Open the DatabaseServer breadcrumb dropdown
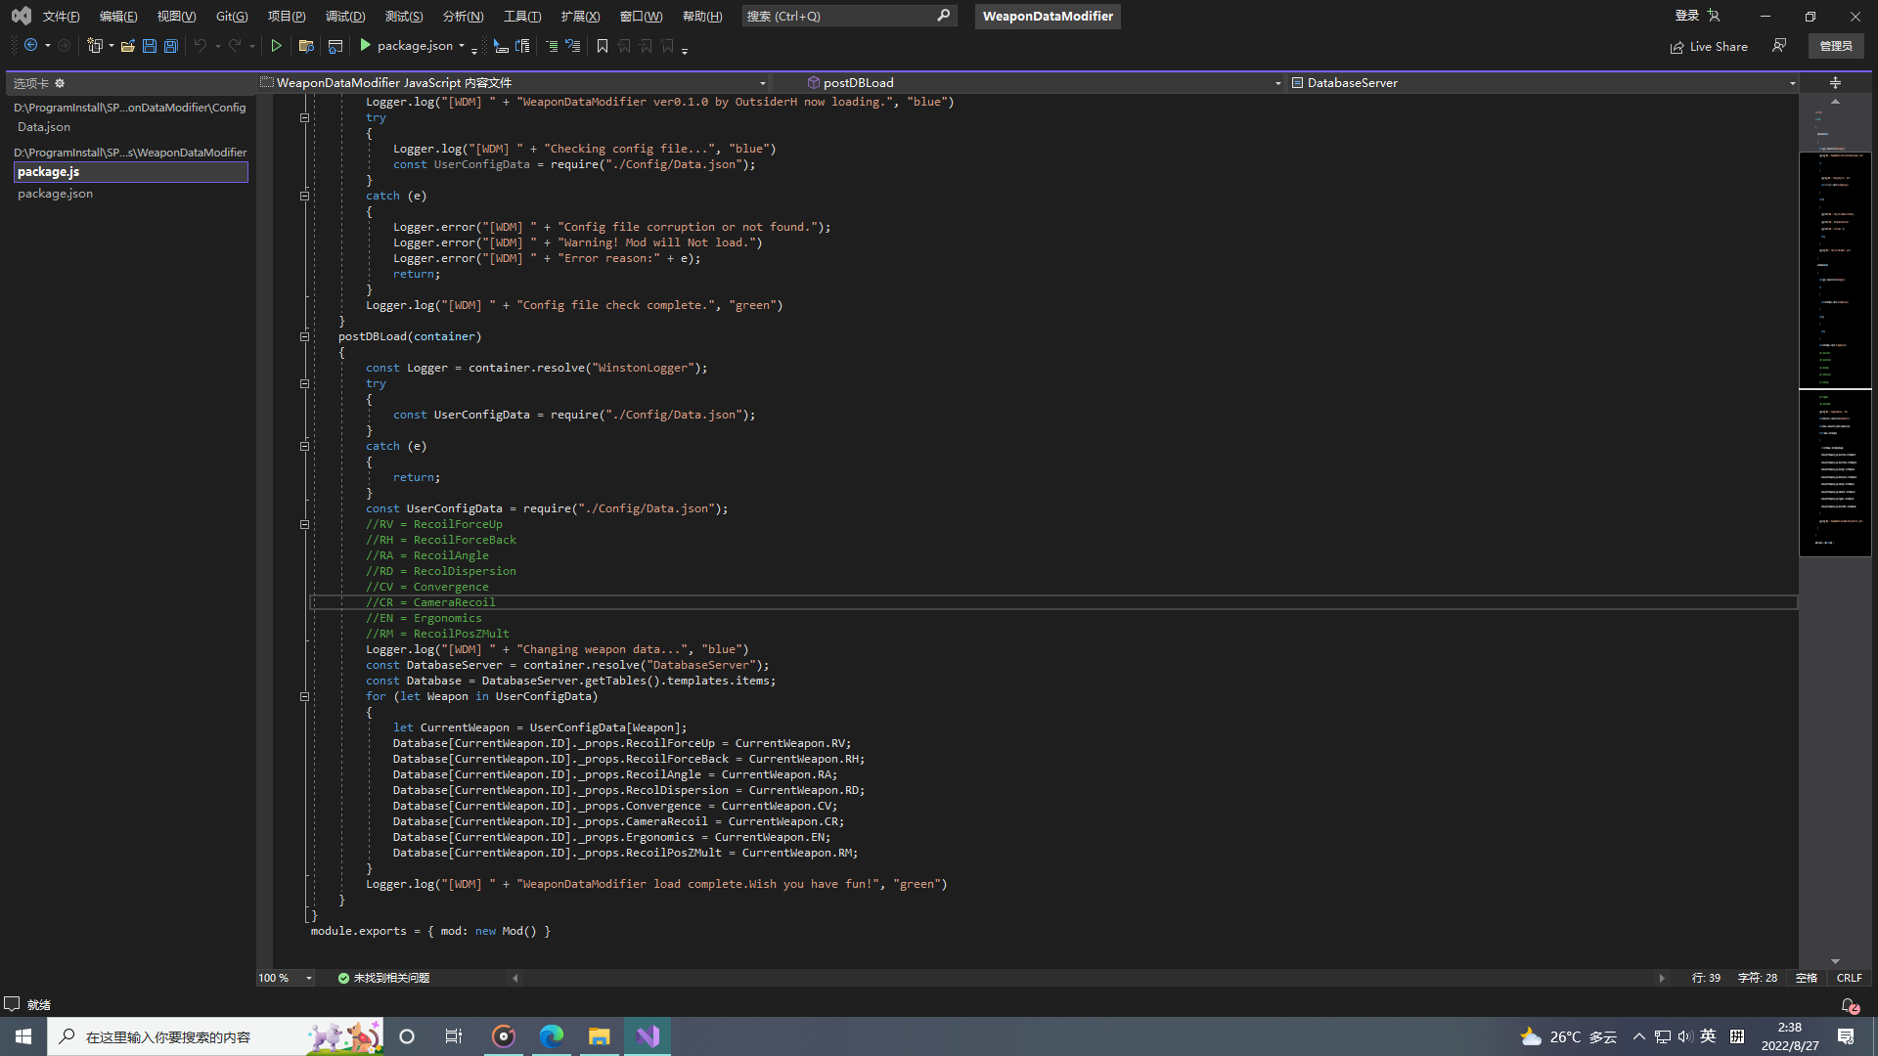This screenshot has width=1878, height=1056. [x=1791, y=82]
